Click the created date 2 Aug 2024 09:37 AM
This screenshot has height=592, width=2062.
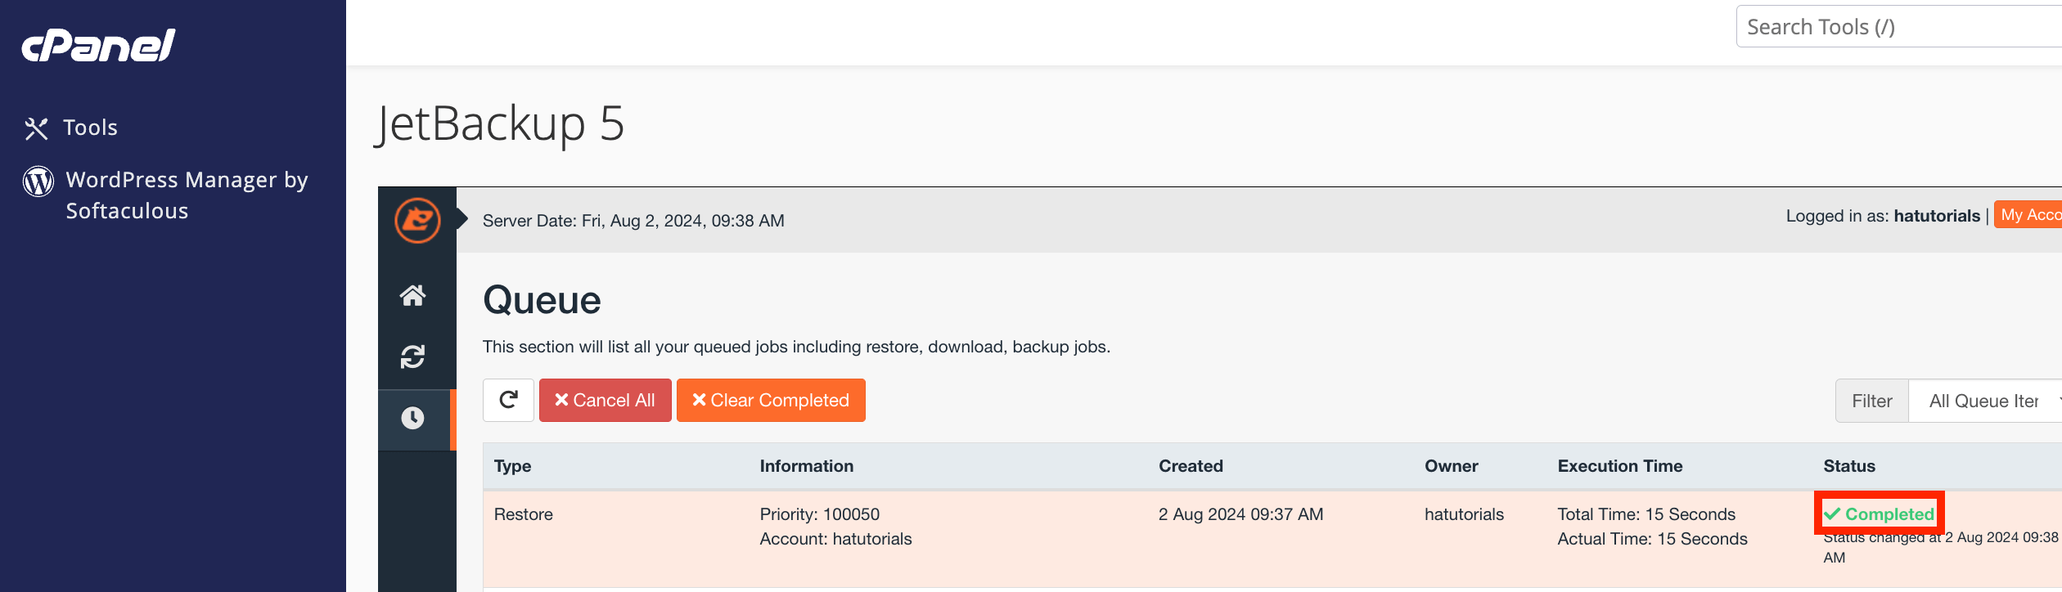[x=1240, y=514]
